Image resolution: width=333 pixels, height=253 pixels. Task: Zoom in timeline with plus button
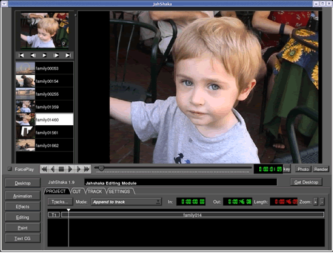tap(315, 201)
